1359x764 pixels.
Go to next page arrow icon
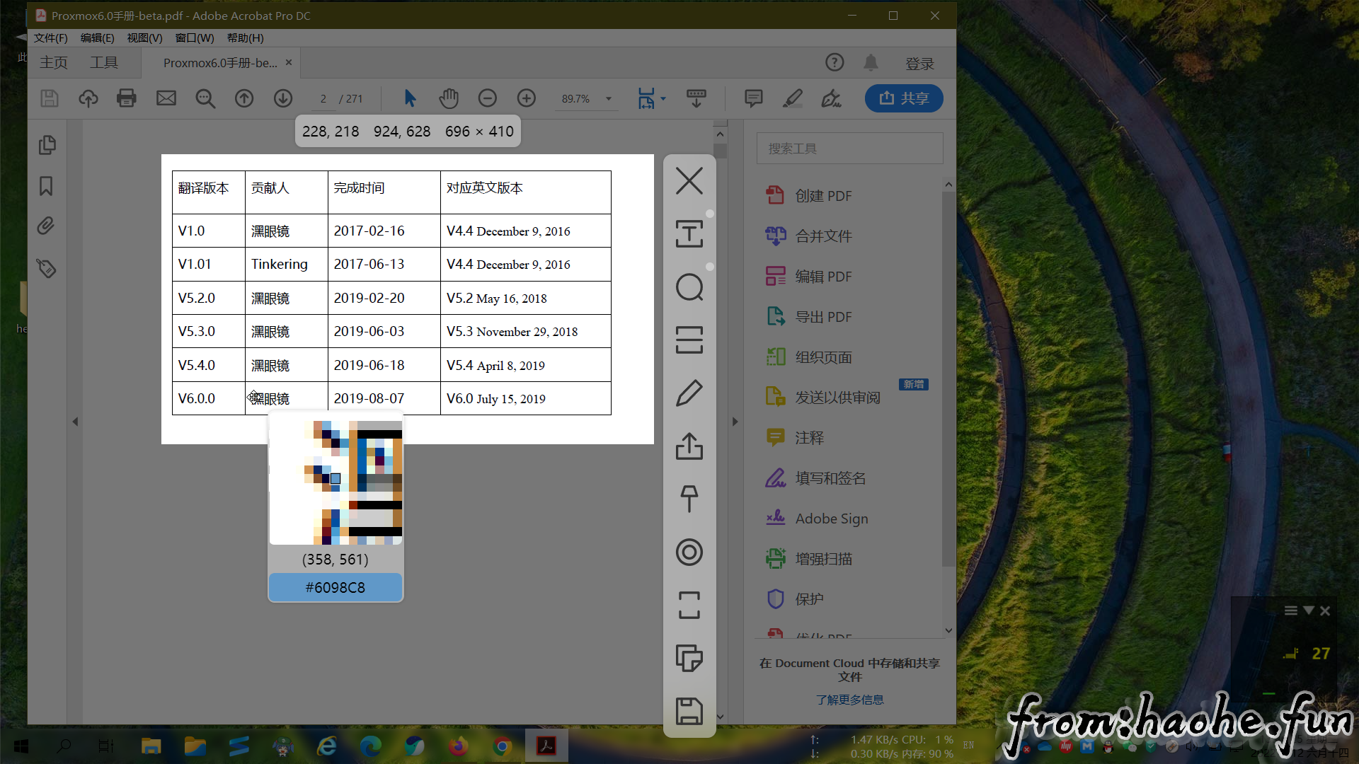(x=283, y=98)
